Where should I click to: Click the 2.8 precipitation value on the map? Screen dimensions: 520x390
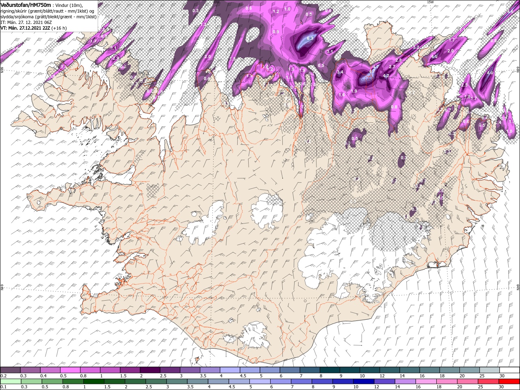398,61
